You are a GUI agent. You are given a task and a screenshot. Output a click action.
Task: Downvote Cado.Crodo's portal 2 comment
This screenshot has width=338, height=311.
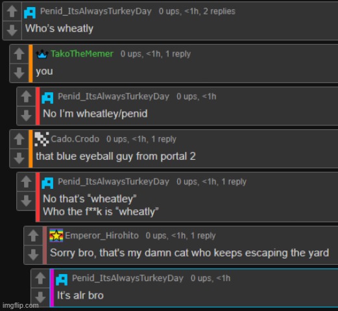[x=19, y=158]
